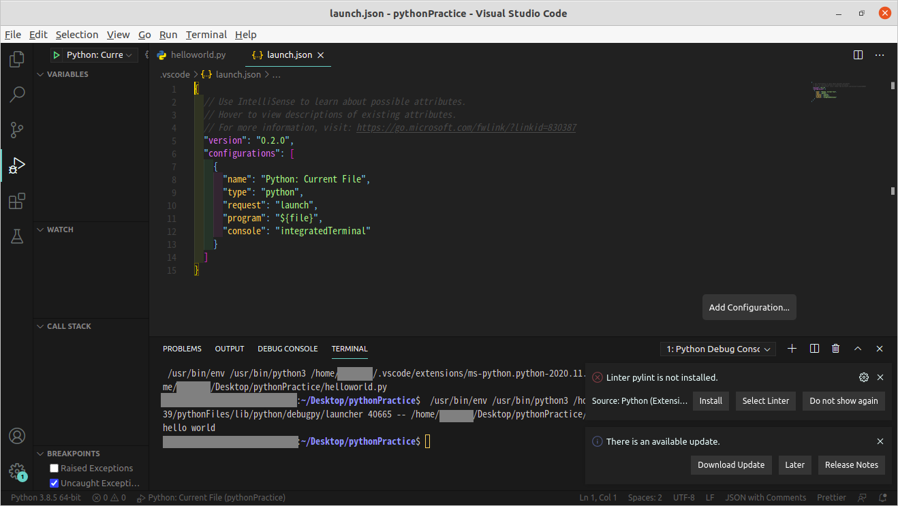The width and height of the screenshot is (898, 506).
Task: Maximize the panel with up chevron
Action: point(858,349)
